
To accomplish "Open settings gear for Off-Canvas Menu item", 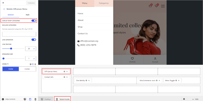I will 64,72.
